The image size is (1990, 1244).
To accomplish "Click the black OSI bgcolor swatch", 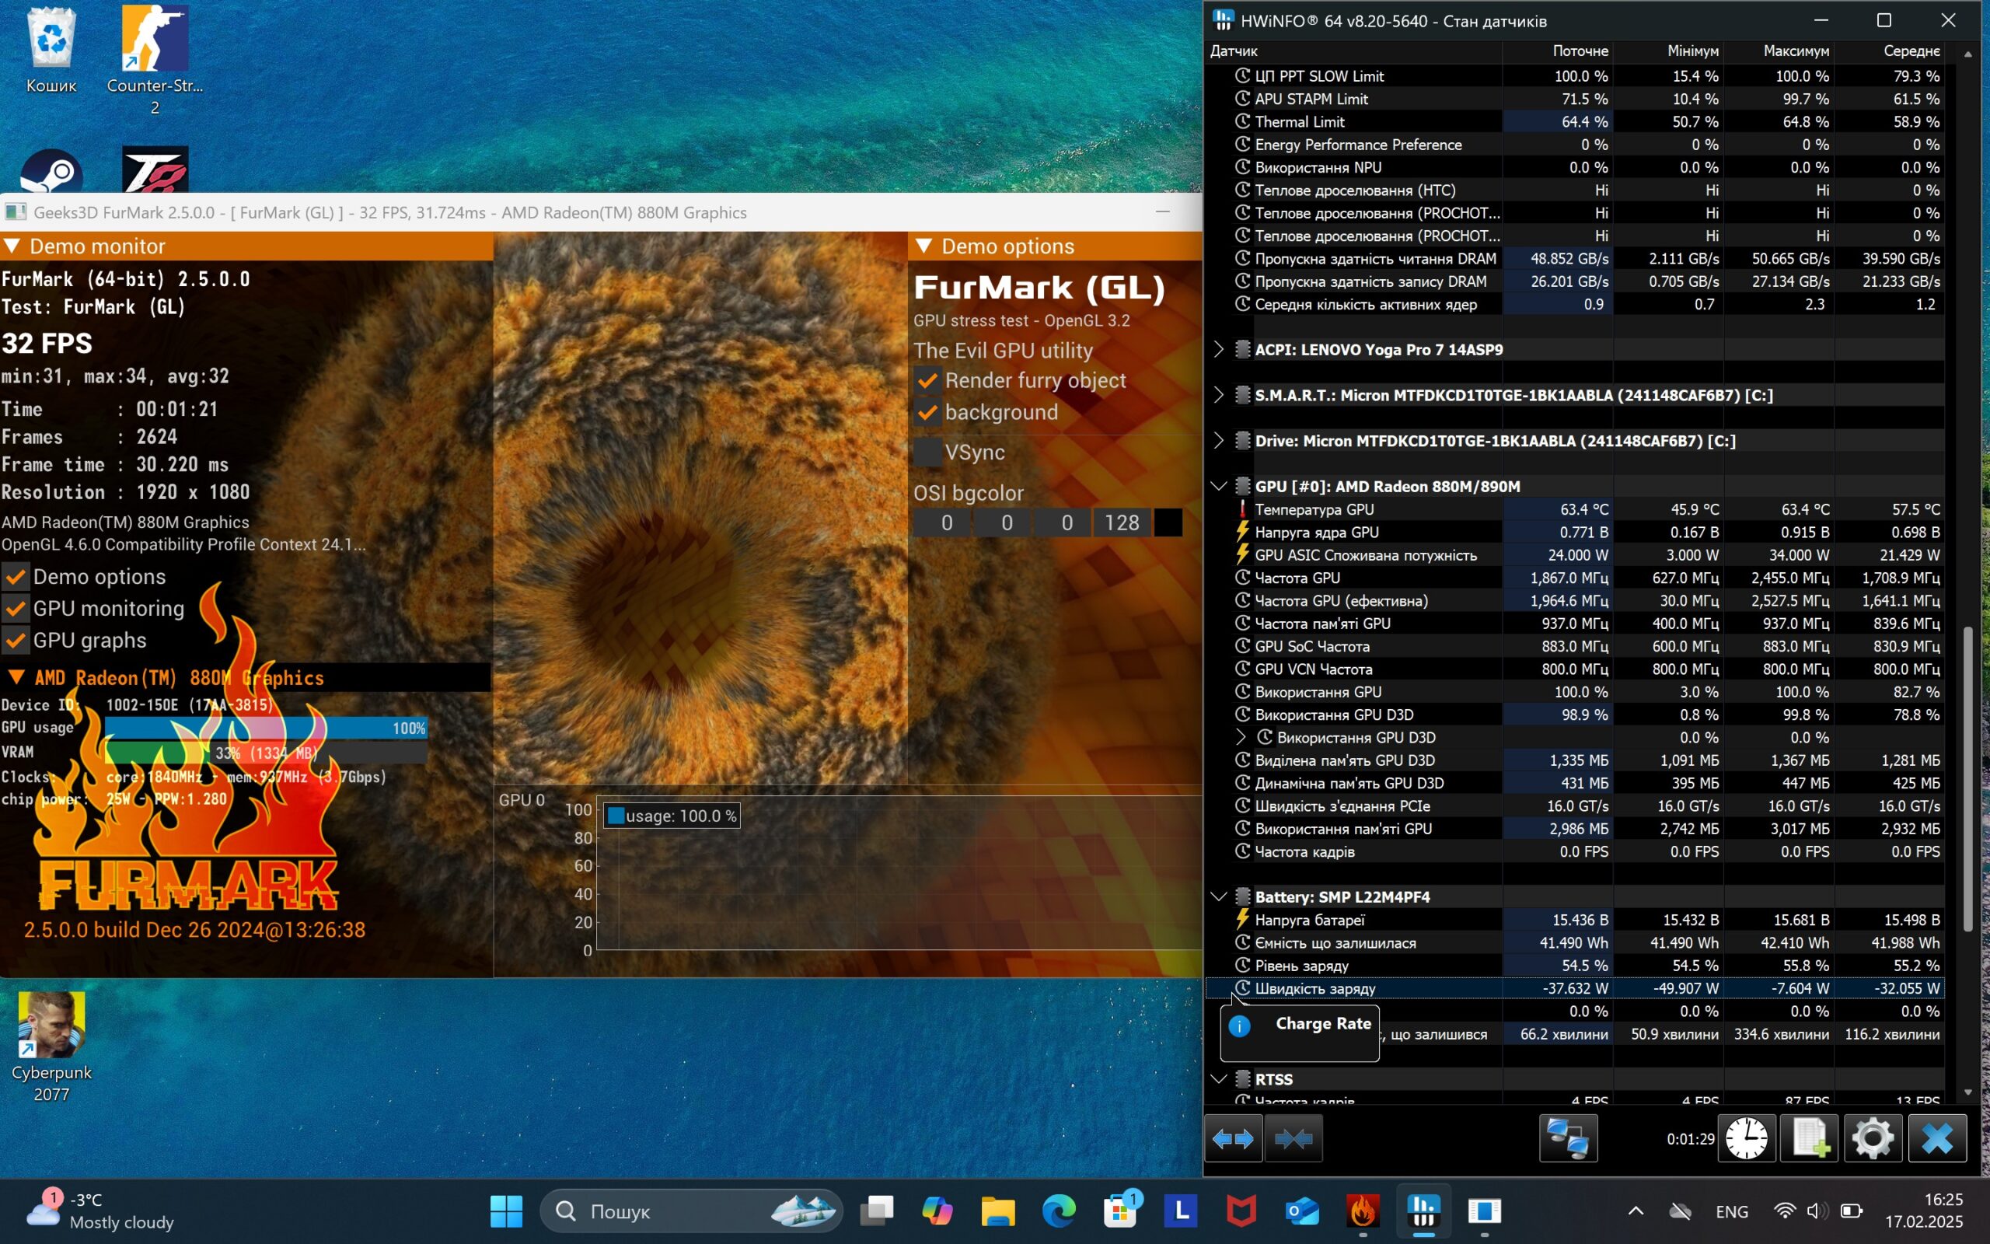I will click(x=1168, y=522).
